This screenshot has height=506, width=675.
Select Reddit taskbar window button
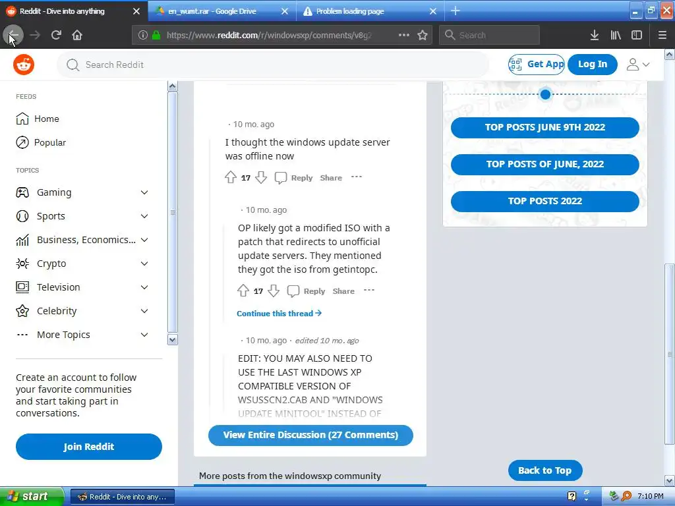tap(122, 497)
